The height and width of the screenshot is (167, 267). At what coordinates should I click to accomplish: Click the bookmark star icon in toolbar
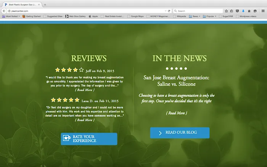pos(226,11)
